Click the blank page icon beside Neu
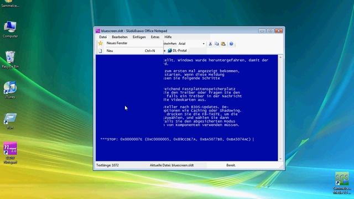 click(100, 51)
